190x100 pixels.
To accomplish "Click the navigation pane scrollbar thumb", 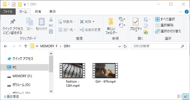I will [51, 64].
